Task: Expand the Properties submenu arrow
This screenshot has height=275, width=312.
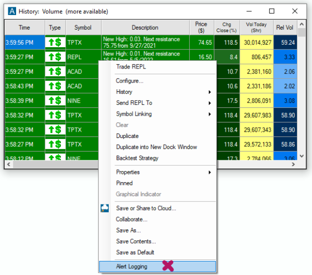Action: [x=209, y=172]
